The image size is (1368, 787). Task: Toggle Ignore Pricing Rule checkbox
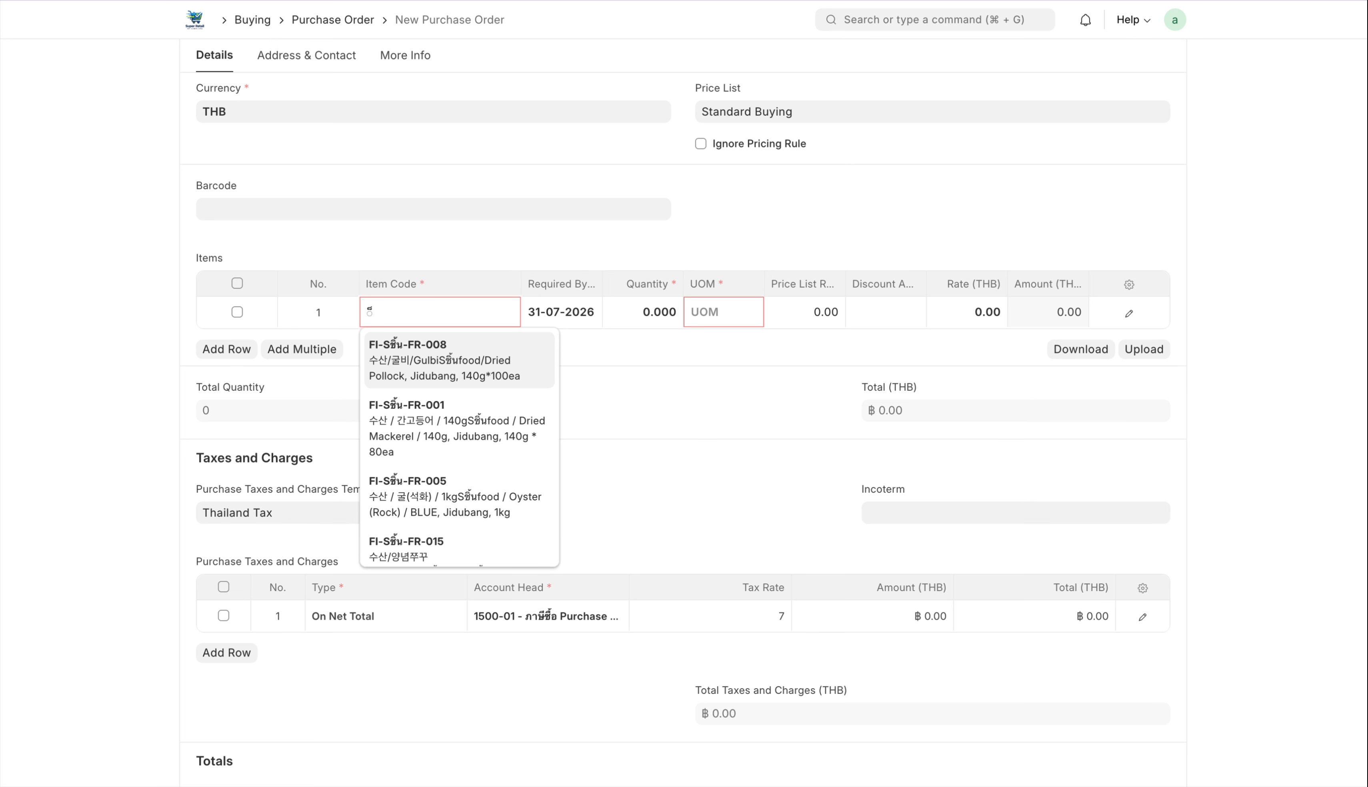700,144
